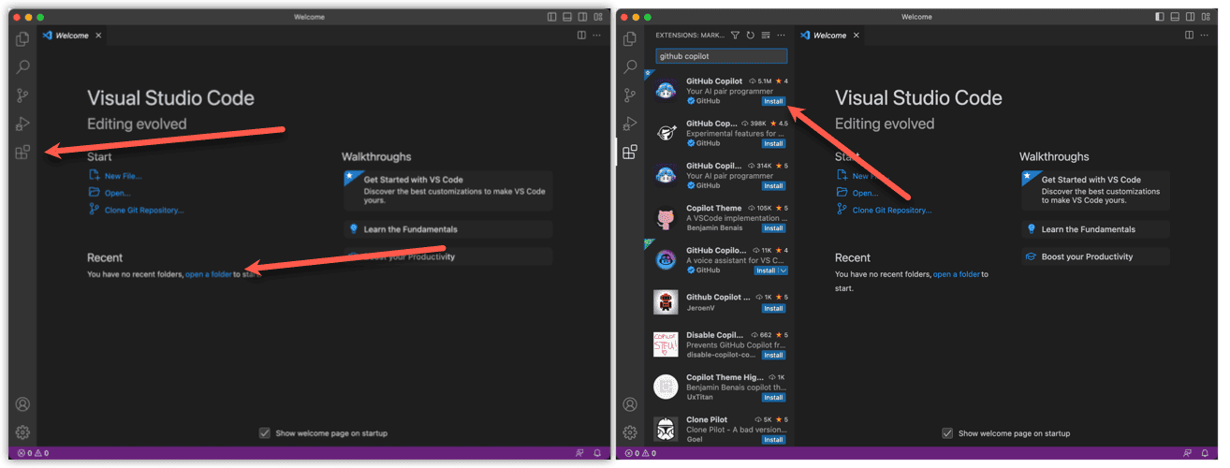Select the Welcome tab in right window

(x=828, y=36)
